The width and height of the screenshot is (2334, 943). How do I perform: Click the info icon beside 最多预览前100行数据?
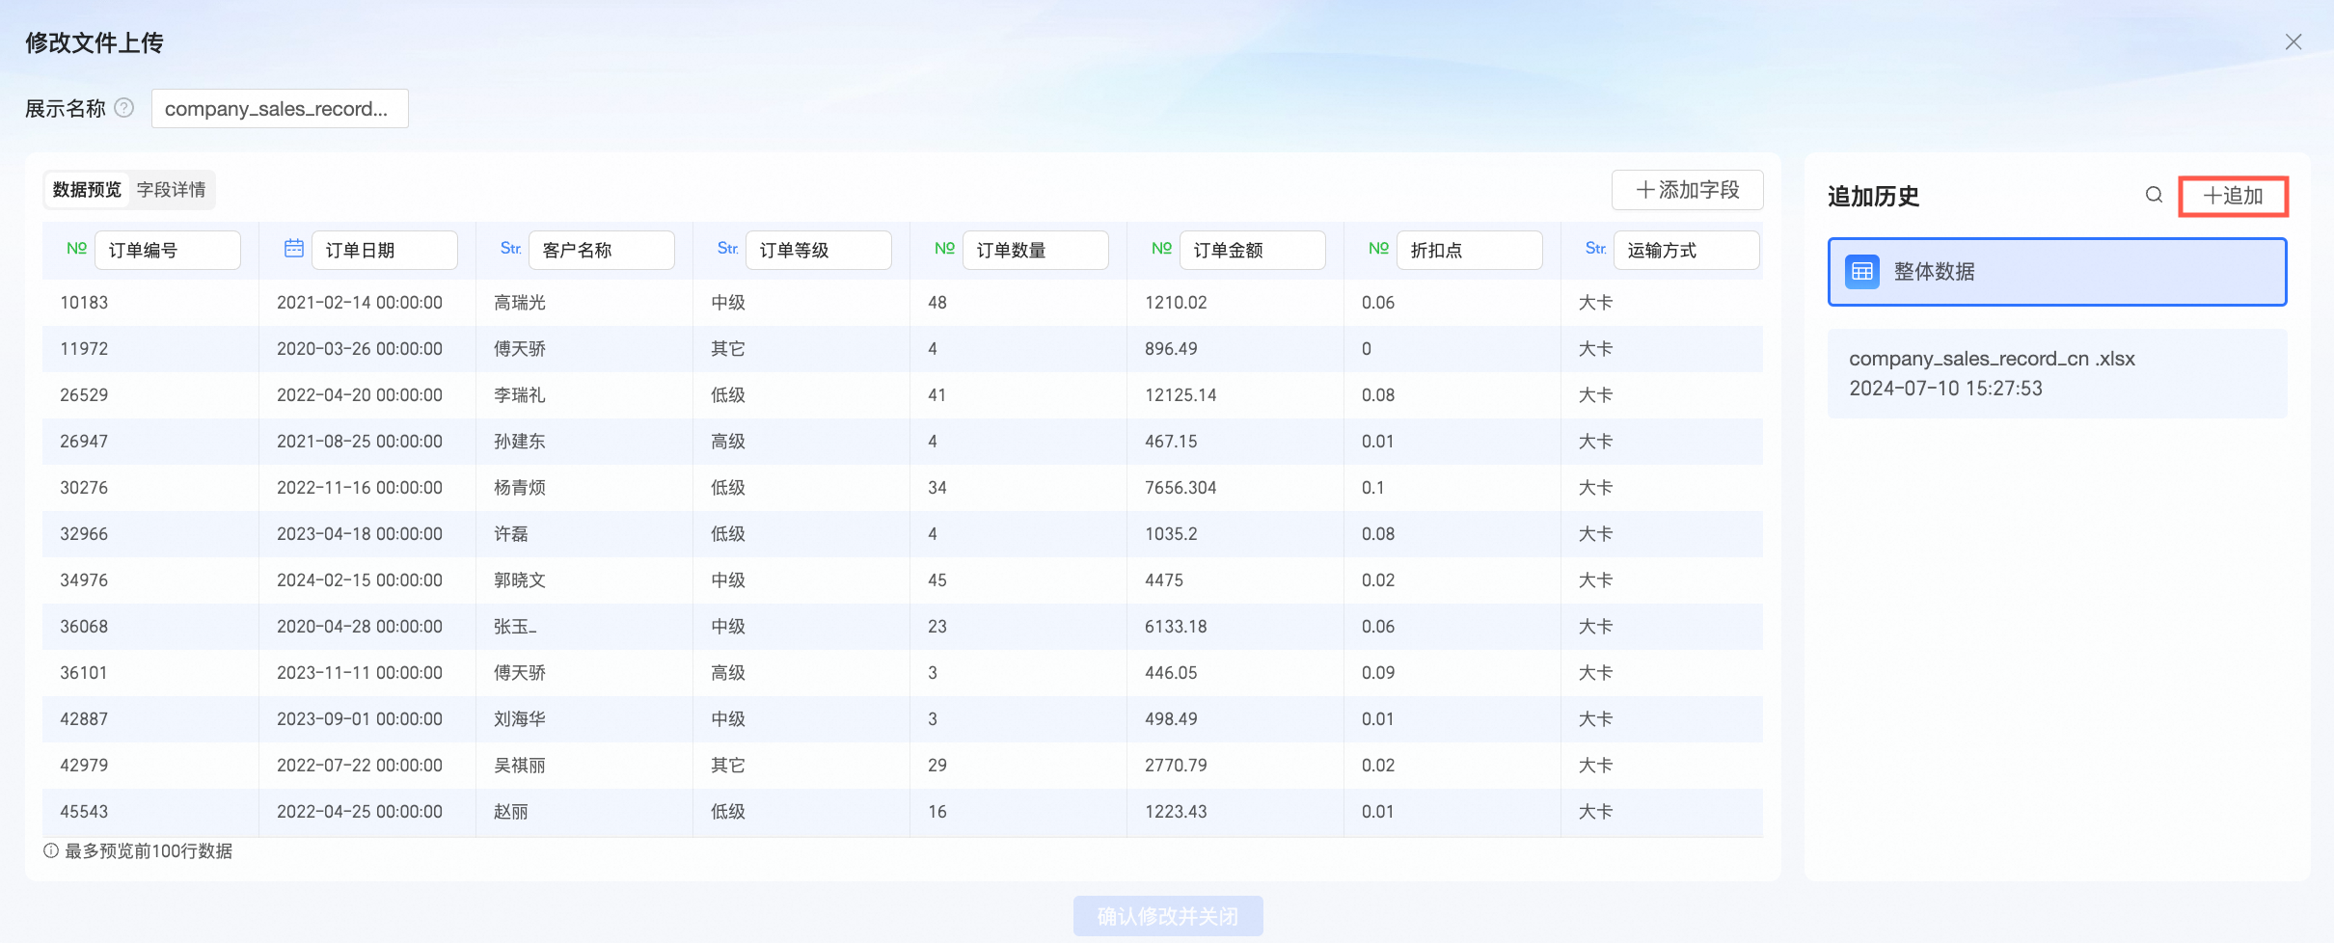(51, 850)
